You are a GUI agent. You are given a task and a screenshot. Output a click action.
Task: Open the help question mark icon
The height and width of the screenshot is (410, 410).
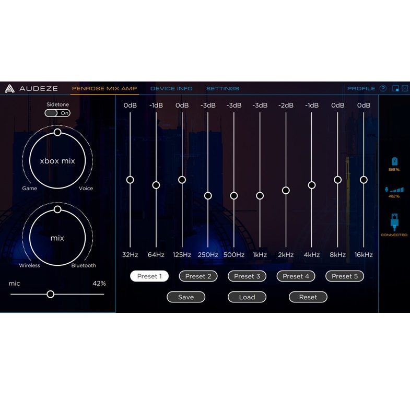pyautogui.click(x=383, y=88)
